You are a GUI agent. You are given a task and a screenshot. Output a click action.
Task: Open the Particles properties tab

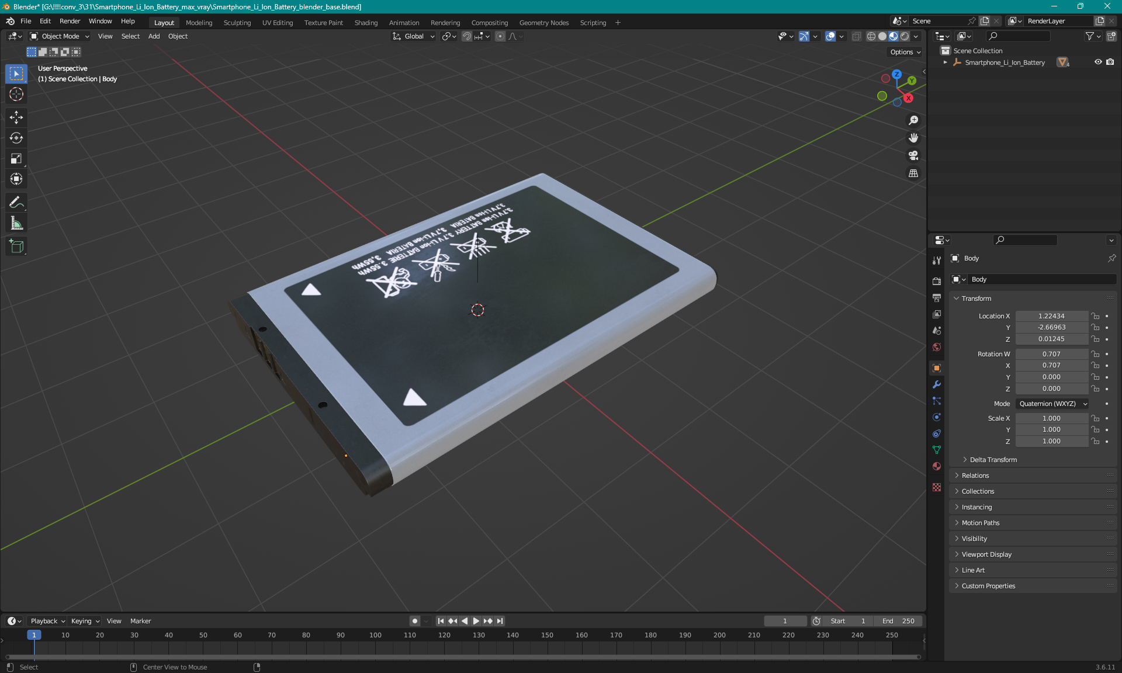(x=937, y=401)
